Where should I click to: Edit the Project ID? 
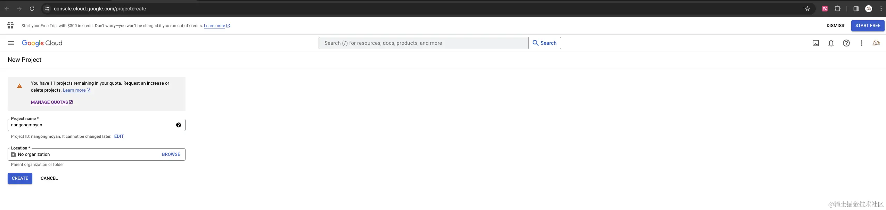[119, 136]
